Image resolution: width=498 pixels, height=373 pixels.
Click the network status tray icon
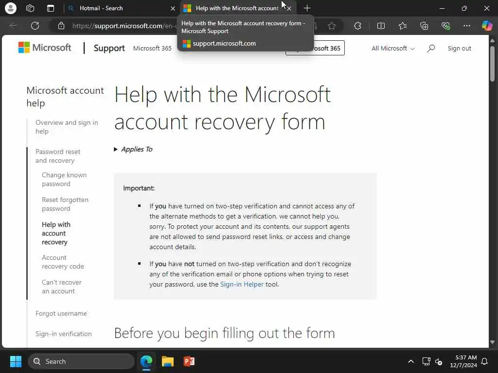[x=426, y=361]
